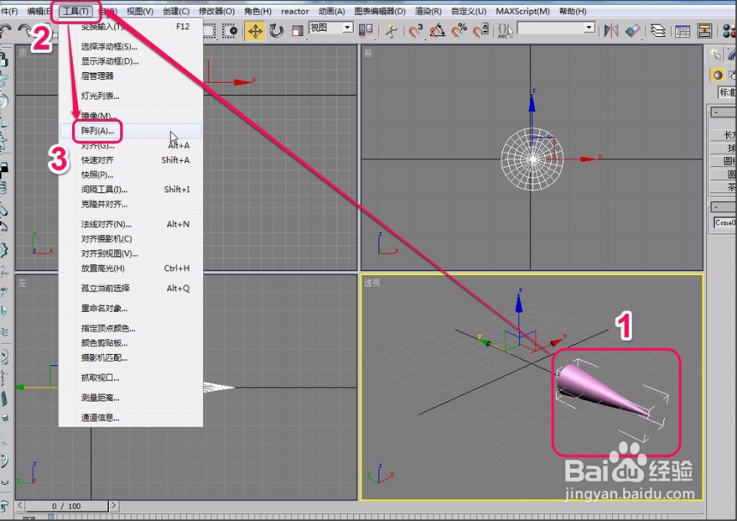Click the Undo arrow icon

point(6,31)
